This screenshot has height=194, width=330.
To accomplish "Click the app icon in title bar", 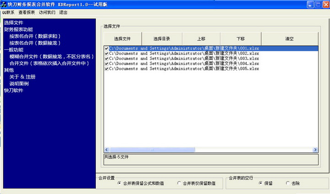I will click(4, 5).
